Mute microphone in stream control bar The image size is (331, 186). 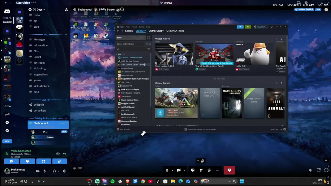coord(167,170)
